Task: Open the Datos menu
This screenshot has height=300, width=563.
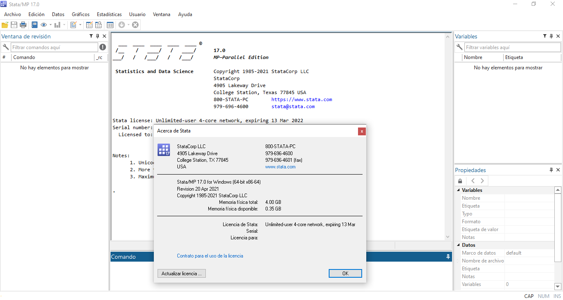Action: click(58, 14)
